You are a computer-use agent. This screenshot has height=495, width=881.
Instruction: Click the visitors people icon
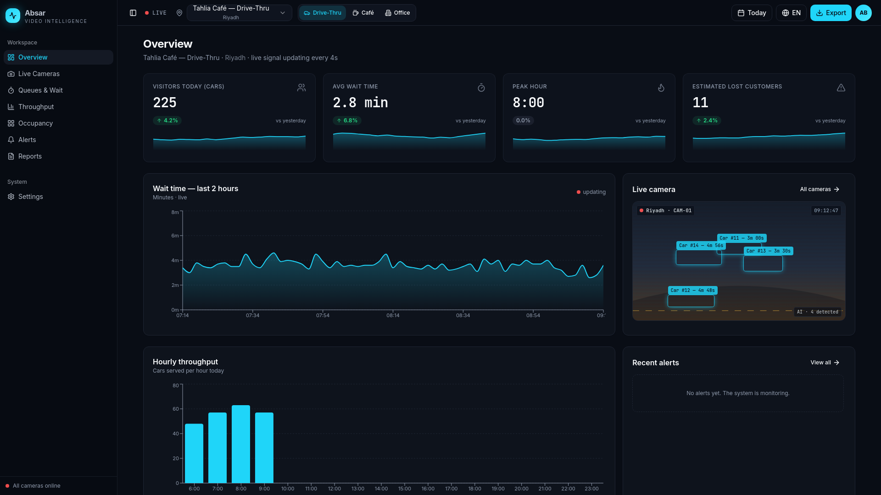click(301, 88)
